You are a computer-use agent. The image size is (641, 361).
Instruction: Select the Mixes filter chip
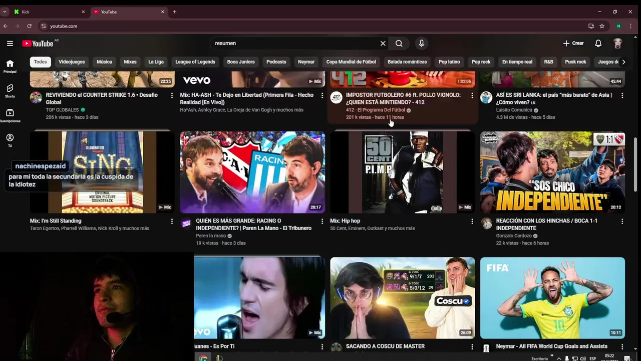pyautogui.click(x=130, y=62)
